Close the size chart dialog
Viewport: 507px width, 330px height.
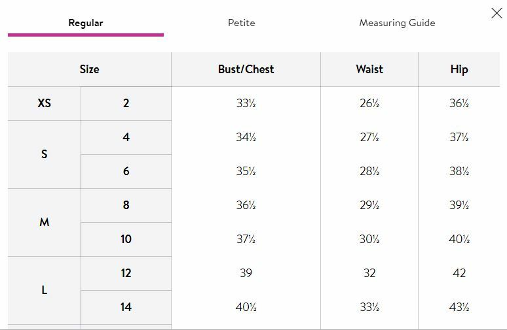point(497,13)
